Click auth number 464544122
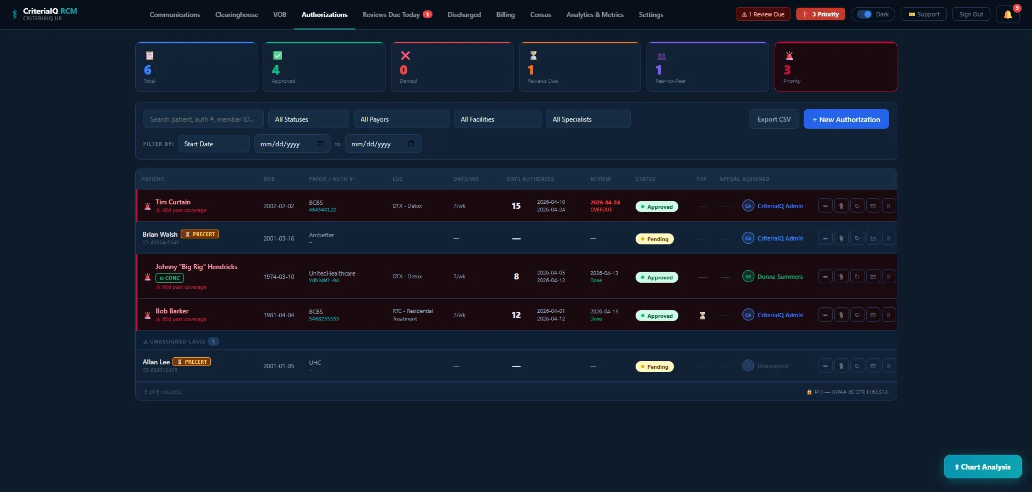Viewport: 1032px width, 492px height. coord(322,210)
